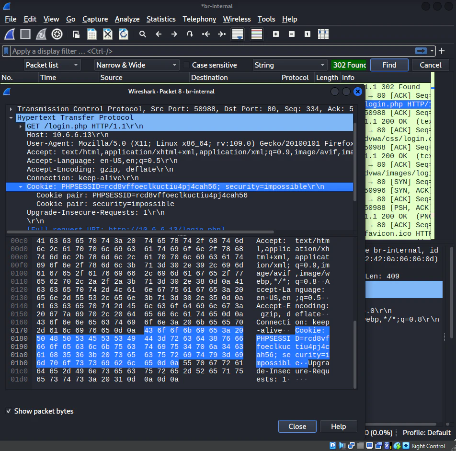Click the 302 Found search field
The height and width of the screenshot is (451, 456).
coord(349,65)
